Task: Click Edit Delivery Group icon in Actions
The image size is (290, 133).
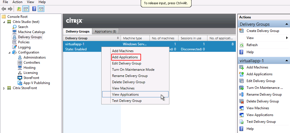Action: [x=241, y=81]
